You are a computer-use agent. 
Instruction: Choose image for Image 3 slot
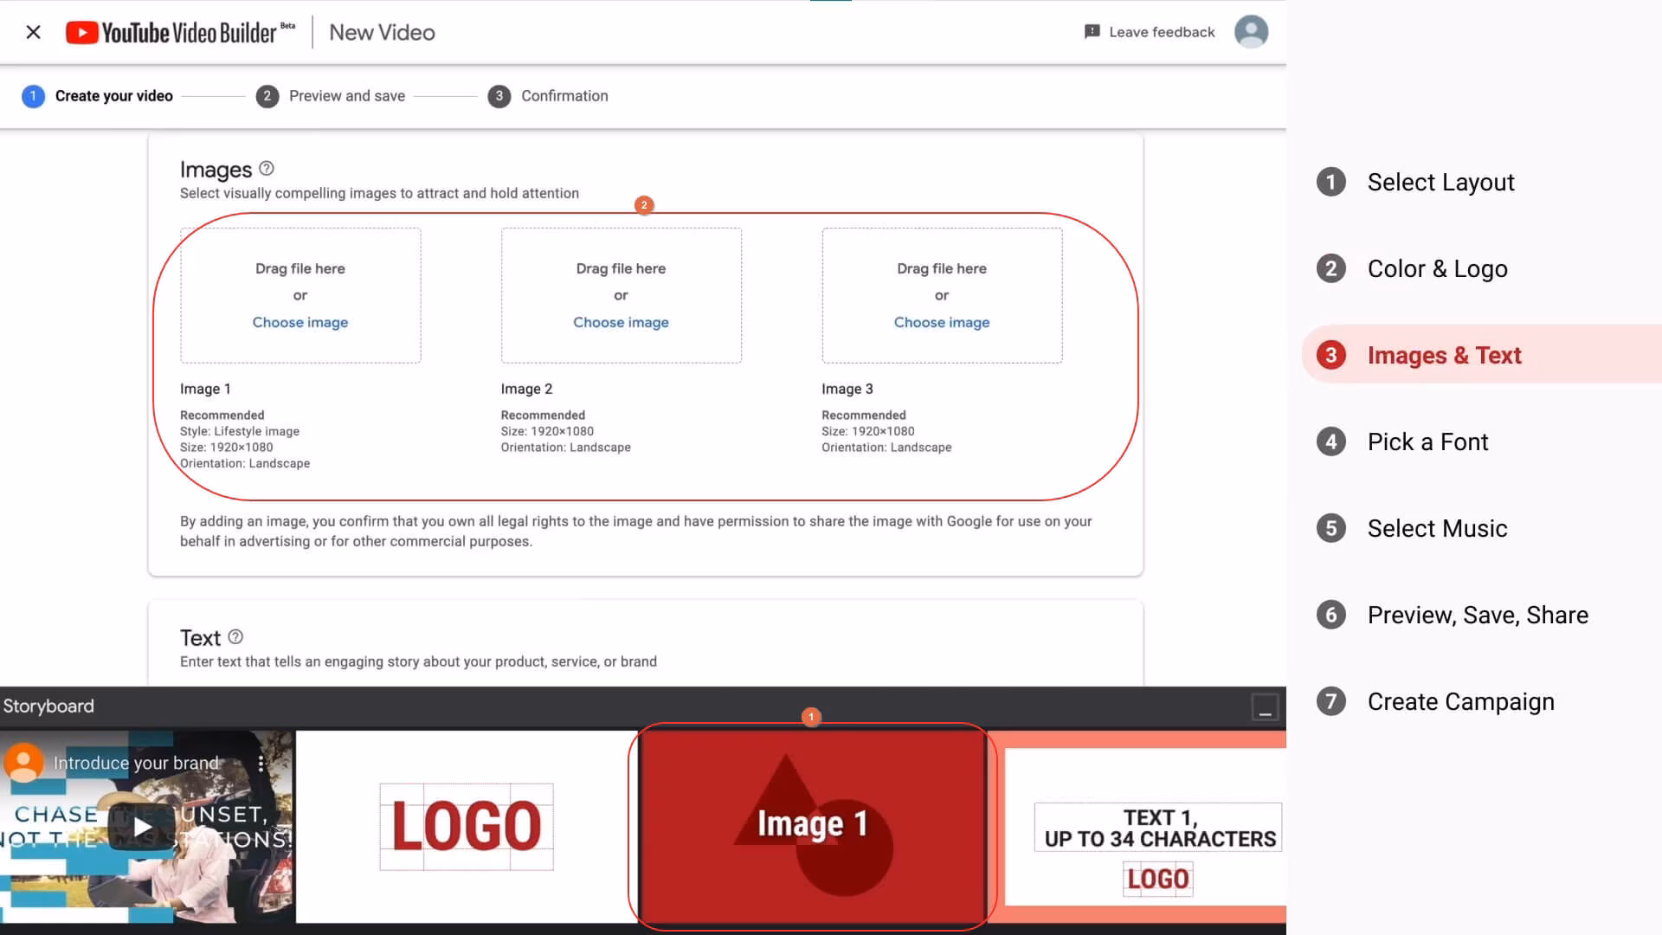[941, 322]
